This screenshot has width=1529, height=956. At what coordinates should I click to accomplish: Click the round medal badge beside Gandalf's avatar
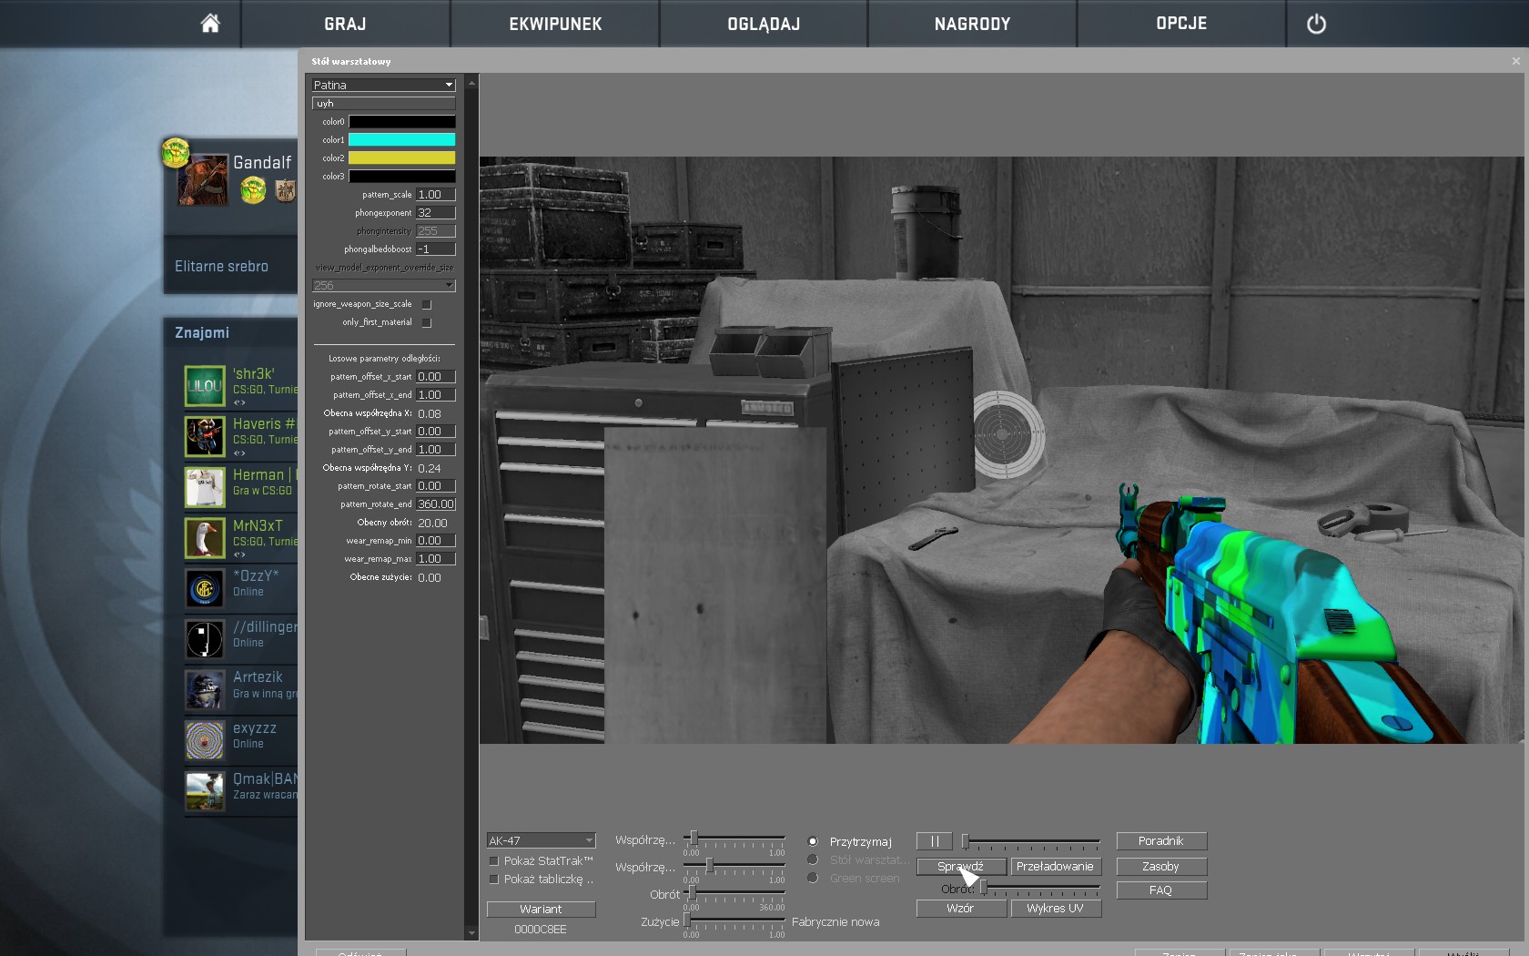253,189
